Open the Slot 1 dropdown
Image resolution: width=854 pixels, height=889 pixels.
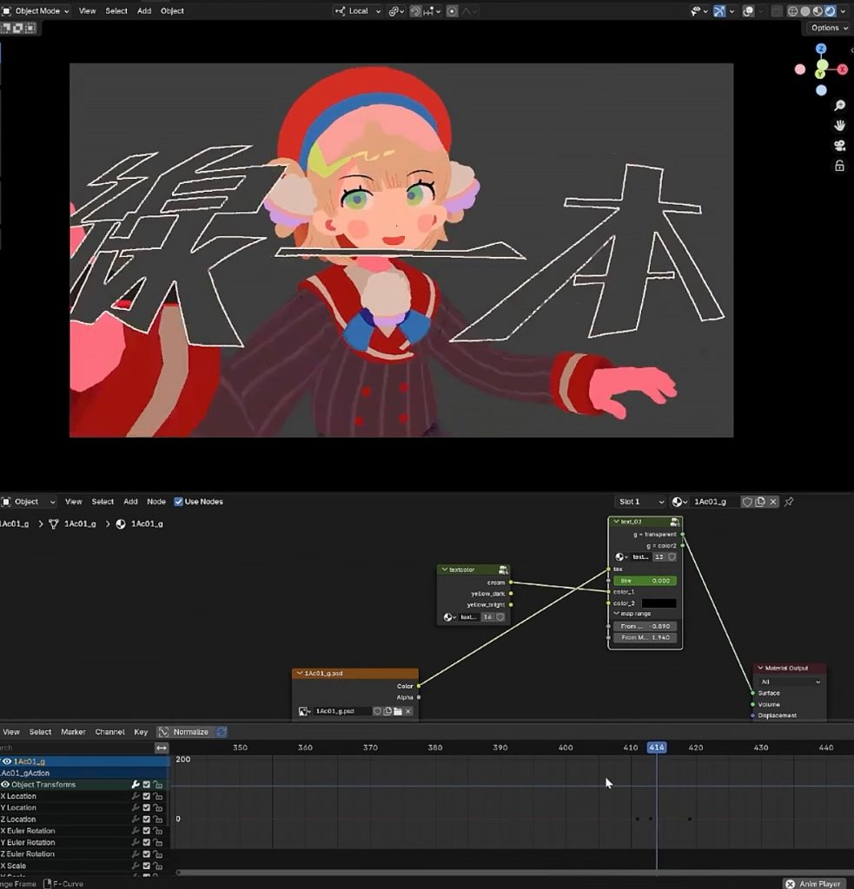pos(640,502)
